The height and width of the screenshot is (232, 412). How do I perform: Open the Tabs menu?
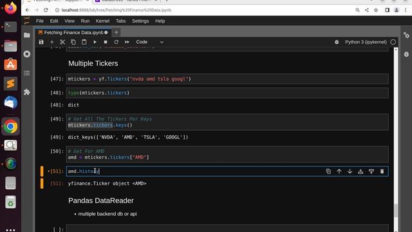point(120,21)
